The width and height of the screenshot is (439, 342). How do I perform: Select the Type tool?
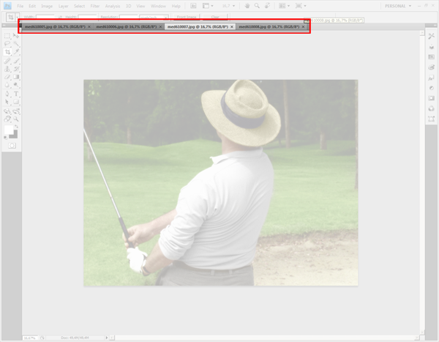pos(16,94)
